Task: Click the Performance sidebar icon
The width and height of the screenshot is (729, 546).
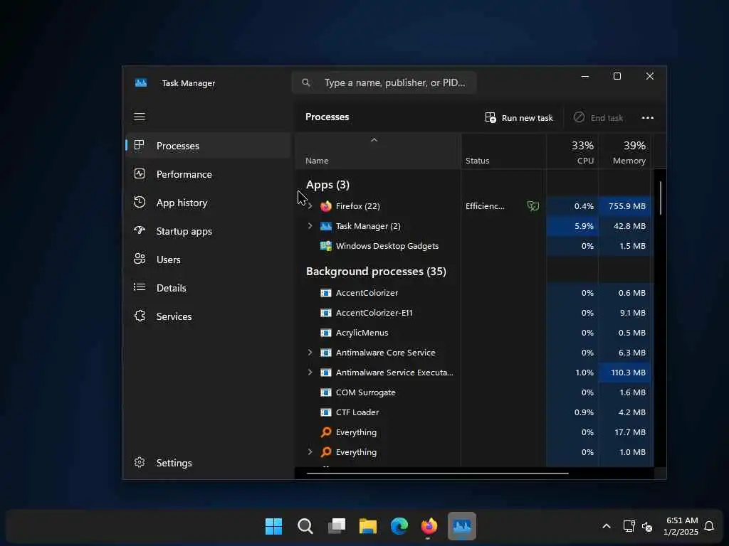Action: tap(140, 173)
